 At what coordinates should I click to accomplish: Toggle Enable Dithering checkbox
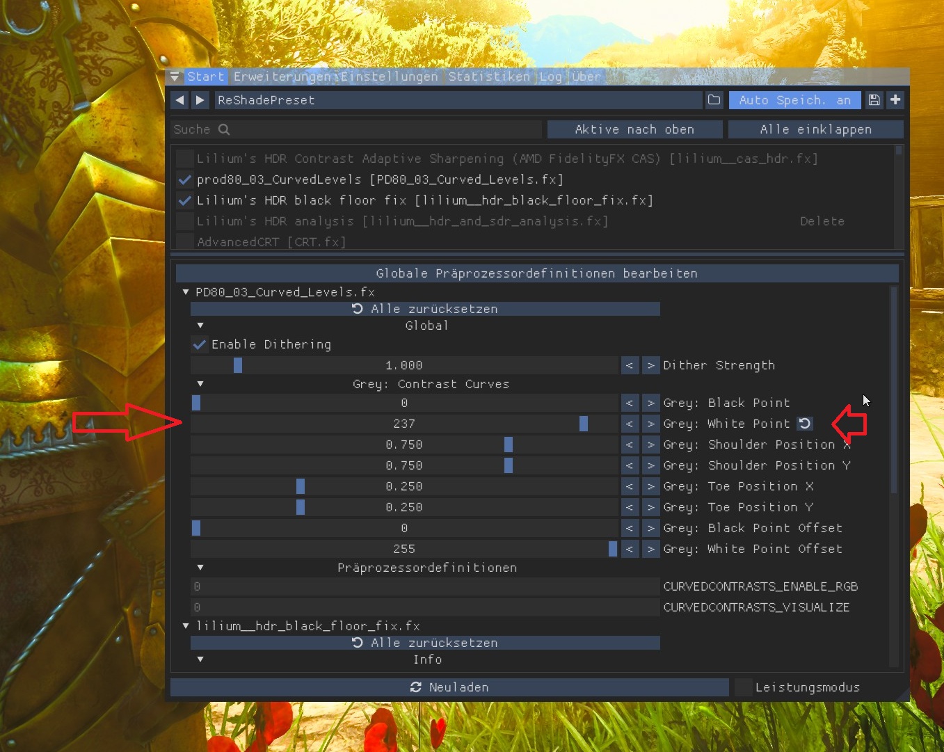[199, 344]
